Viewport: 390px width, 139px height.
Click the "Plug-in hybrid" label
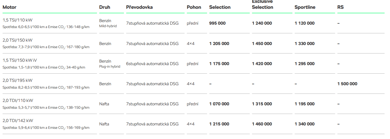click(x=110, y=67)
